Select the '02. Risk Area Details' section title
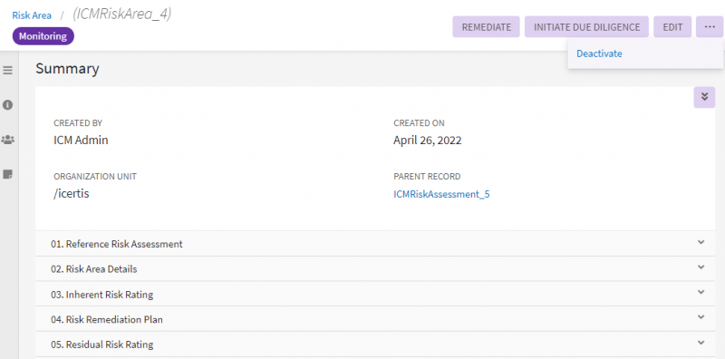Viewport: 725px width, 359px height. [94, 268]
